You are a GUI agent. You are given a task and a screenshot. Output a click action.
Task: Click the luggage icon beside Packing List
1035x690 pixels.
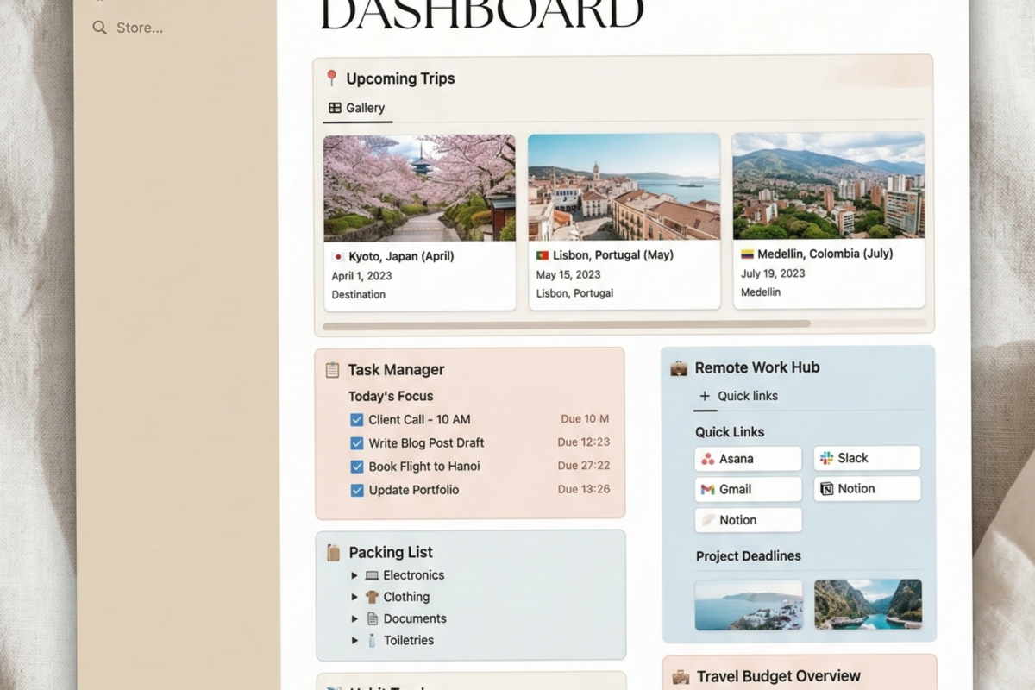pos(333,552)
